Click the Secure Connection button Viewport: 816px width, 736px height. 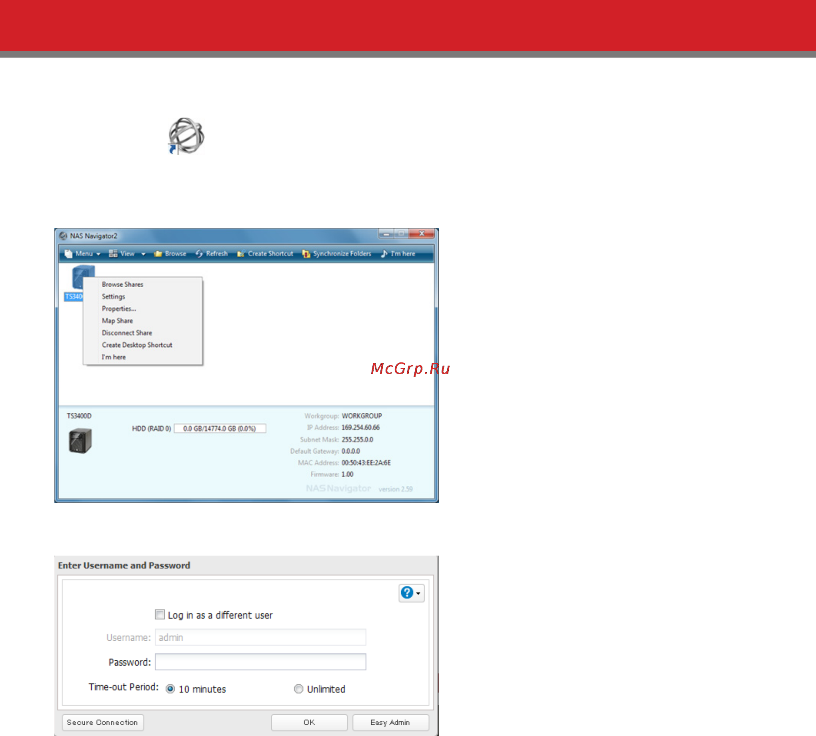103,723
